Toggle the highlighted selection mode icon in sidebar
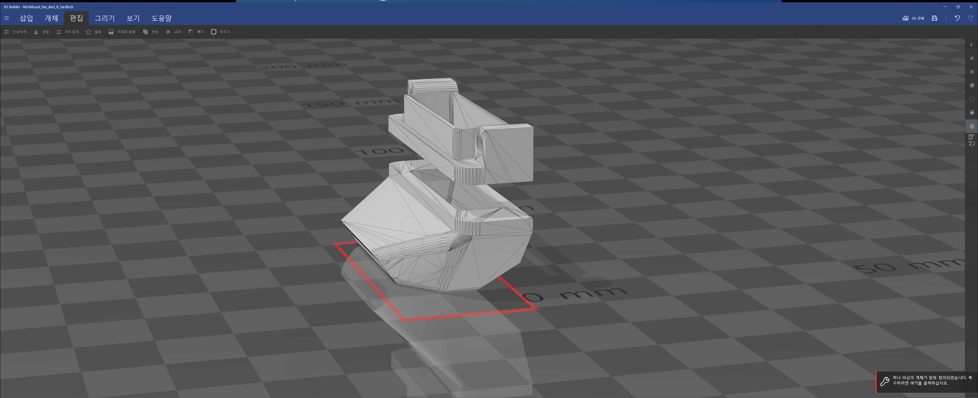 [971, 126]
